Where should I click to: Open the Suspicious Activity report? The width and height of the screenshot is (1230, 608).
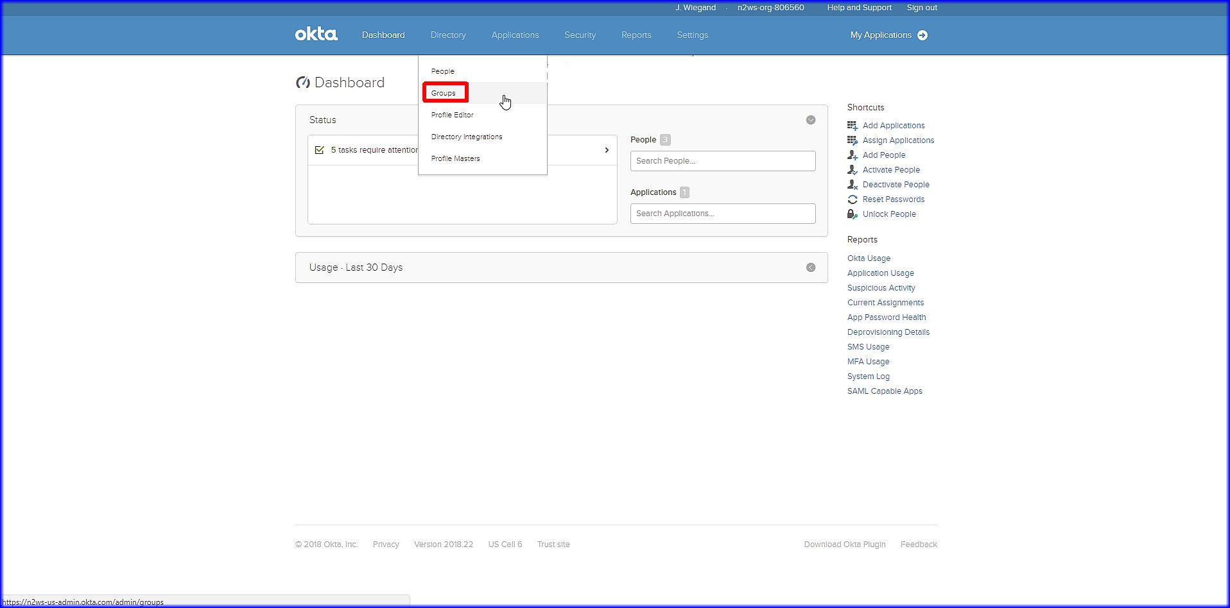point(881,288)
